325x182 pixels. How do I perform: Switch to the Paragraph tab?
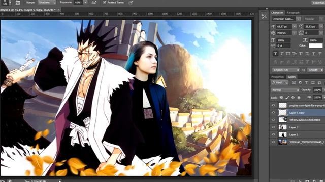tap(293, 13)
